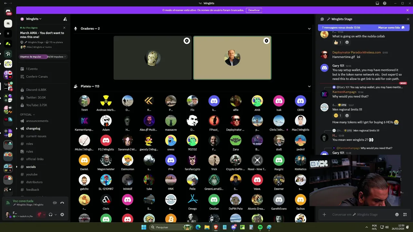Image resolution: width=413 pixels, height=232 pixels.
Task: Close the March AMA live event card
Action: tap(64, 28)
